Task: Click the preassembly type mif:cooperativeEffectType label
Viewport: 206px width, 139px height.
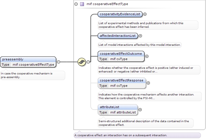Action: coord(33,65)
